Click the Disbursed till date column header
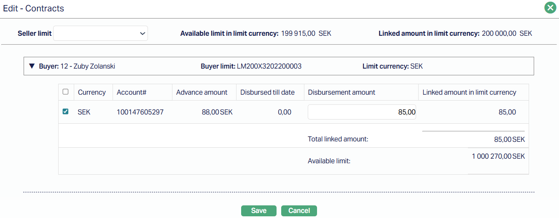The width and height of the screenshot is (559, 218). [267, 93]
